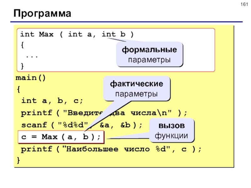The image size is (251, 188).
Task: Click the opening brace of the Max function
Action: pos(22,45)
